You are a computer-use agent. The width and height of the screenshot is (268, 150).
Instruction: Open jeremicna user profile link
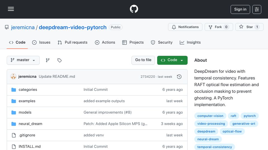23,27
